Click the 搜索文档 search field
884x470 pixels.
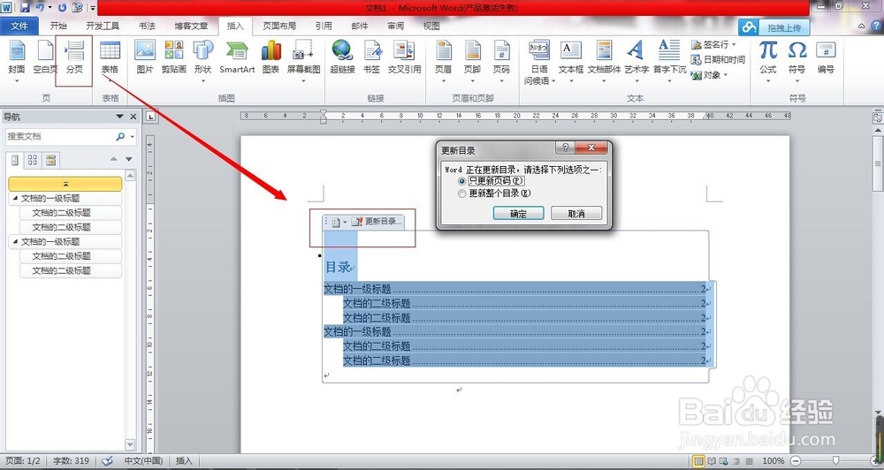59,136
